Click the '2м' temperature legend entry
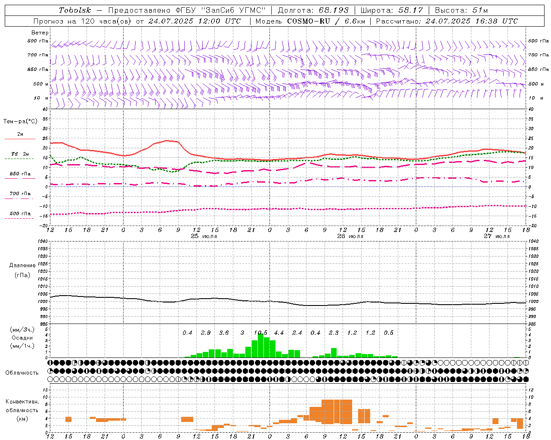 point(20,134)
